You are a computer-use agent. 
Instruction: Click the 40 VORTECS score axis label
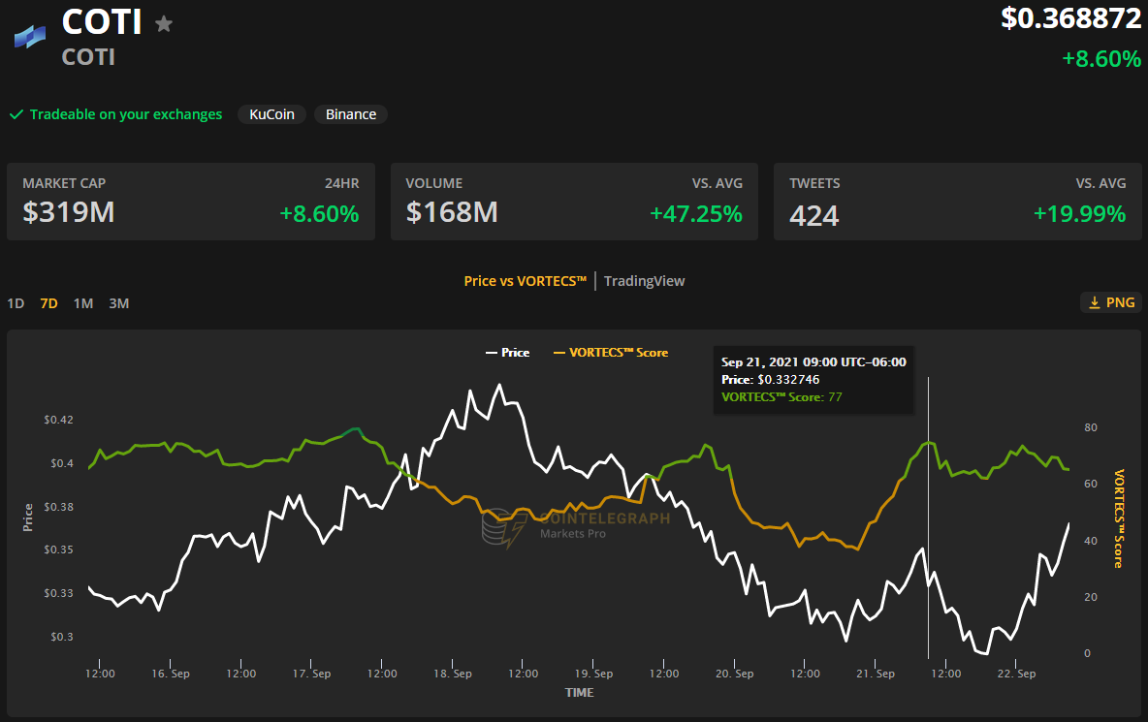click(1091, 542)
